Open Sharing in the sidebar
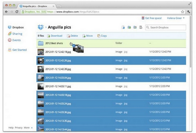This screenshot has width=196, height=133. point(17,34)
